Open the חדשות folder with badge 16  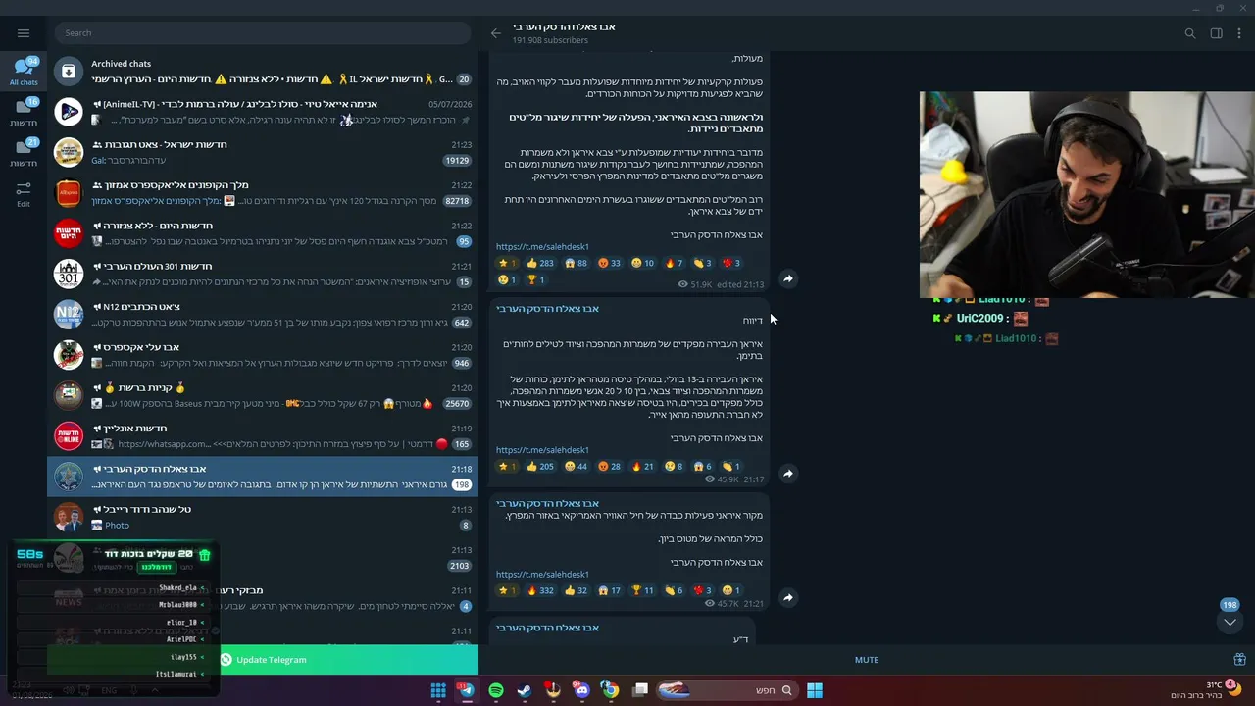[x=24, y=112]
